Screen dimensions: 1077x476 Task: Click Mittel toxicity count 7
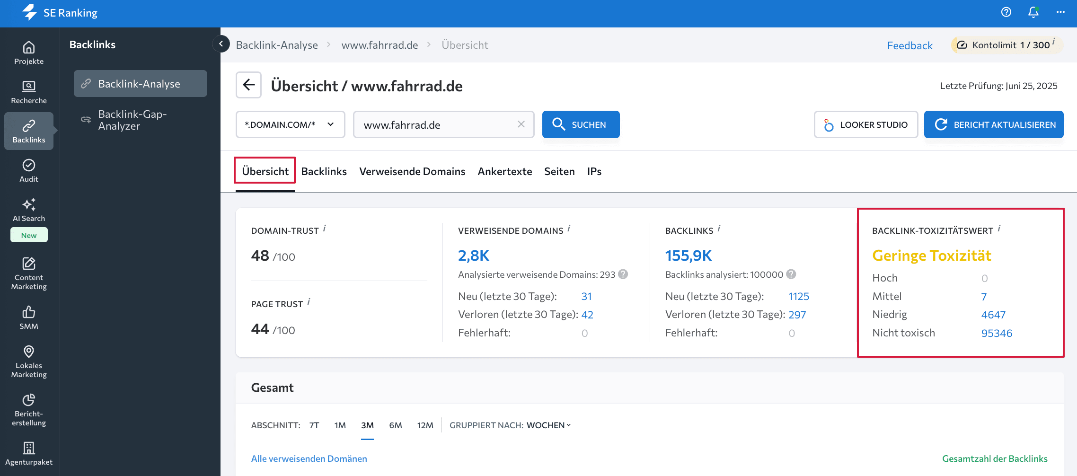click(x=984, y=297)
